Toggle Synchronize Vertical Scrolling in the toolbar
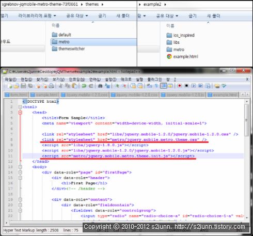The height and width of the screenshot is (236, 253). (x=133, y=86)
